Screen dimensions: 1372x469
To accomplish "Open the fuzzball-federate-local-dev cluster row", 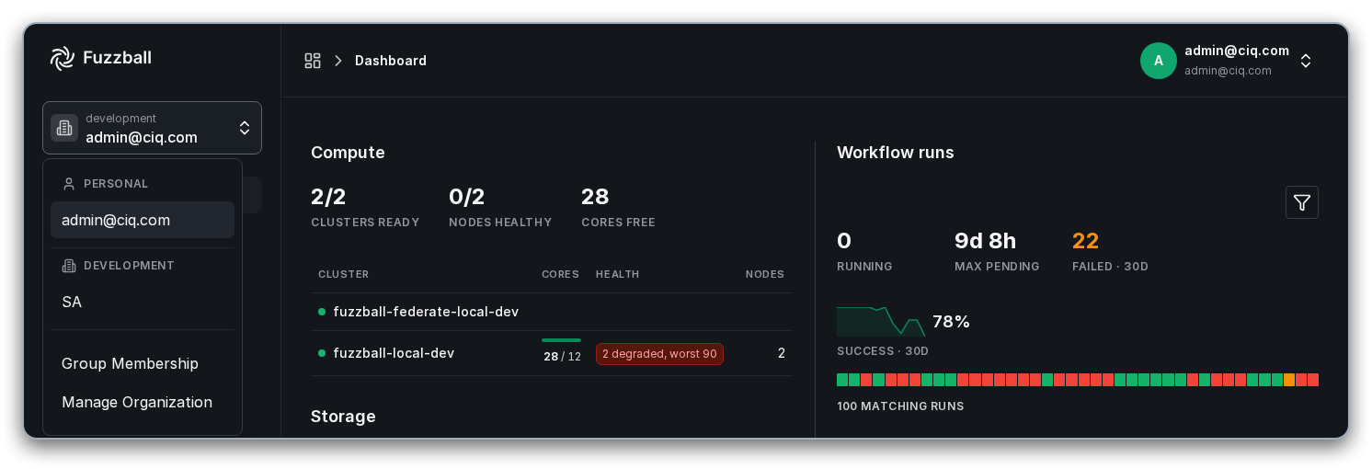I will point(552,312).
